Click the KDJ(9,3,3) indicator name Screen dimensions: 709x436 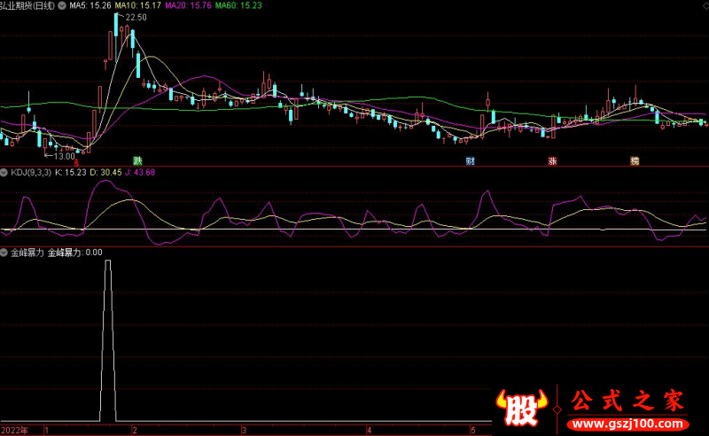[30, 172]
